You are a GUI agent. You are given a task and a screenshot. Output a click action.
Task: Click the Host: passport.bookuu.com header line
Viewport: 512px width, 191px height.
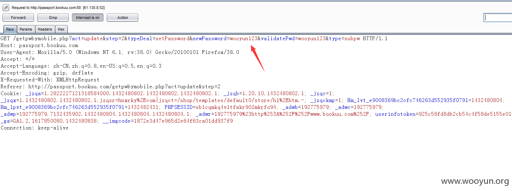point(39,45)
